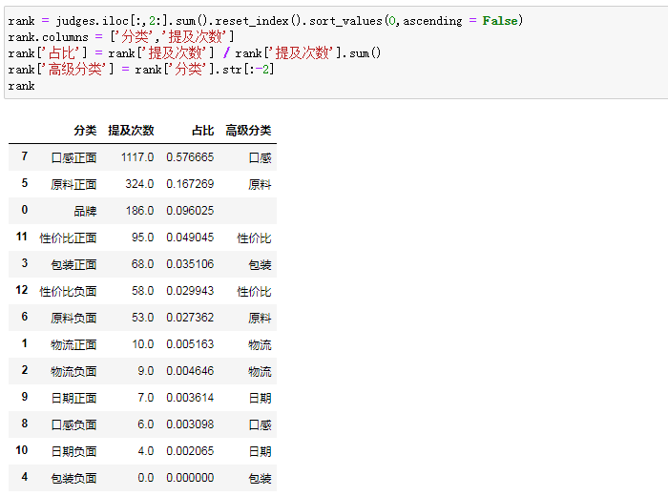The width and height of the screenshot is (668, 496).
Task: Click the '高级分类' string in code
Action: pos(75,69)
